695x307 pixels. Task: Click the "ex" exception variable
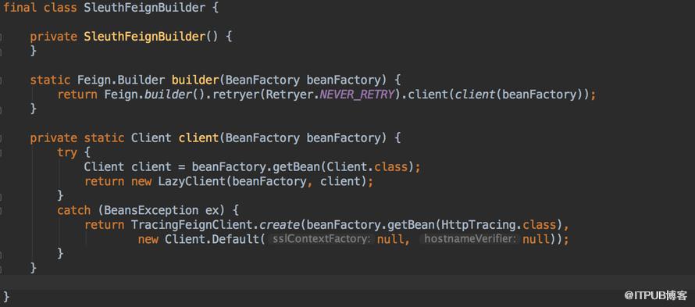coord(212,210)
